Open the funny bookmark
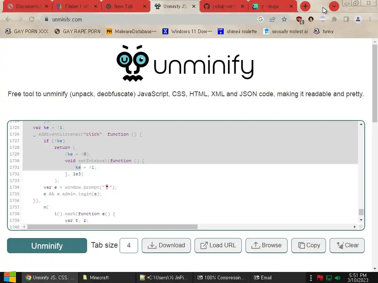The height and width of the screenshot is (283, 378). pyautogui.click(x=323, y=32)
